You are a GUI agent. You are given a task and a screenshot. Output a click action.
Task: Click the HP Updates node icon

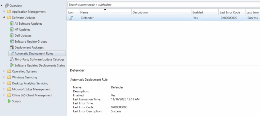[11, 29]
